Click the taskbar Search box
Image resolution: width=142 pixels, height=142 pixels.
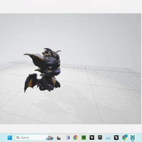tap(34, 138)
